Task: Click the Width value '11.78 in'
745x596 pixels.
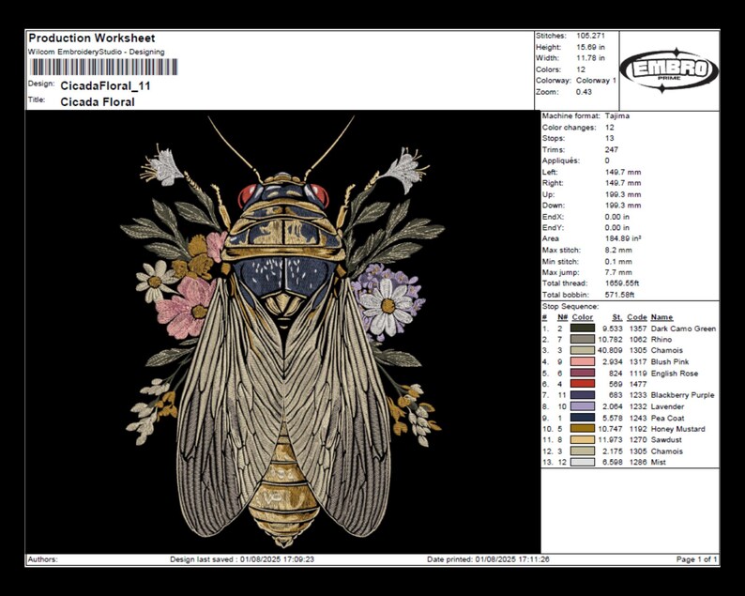Action: pyautogui.click(x=590, y=58)
